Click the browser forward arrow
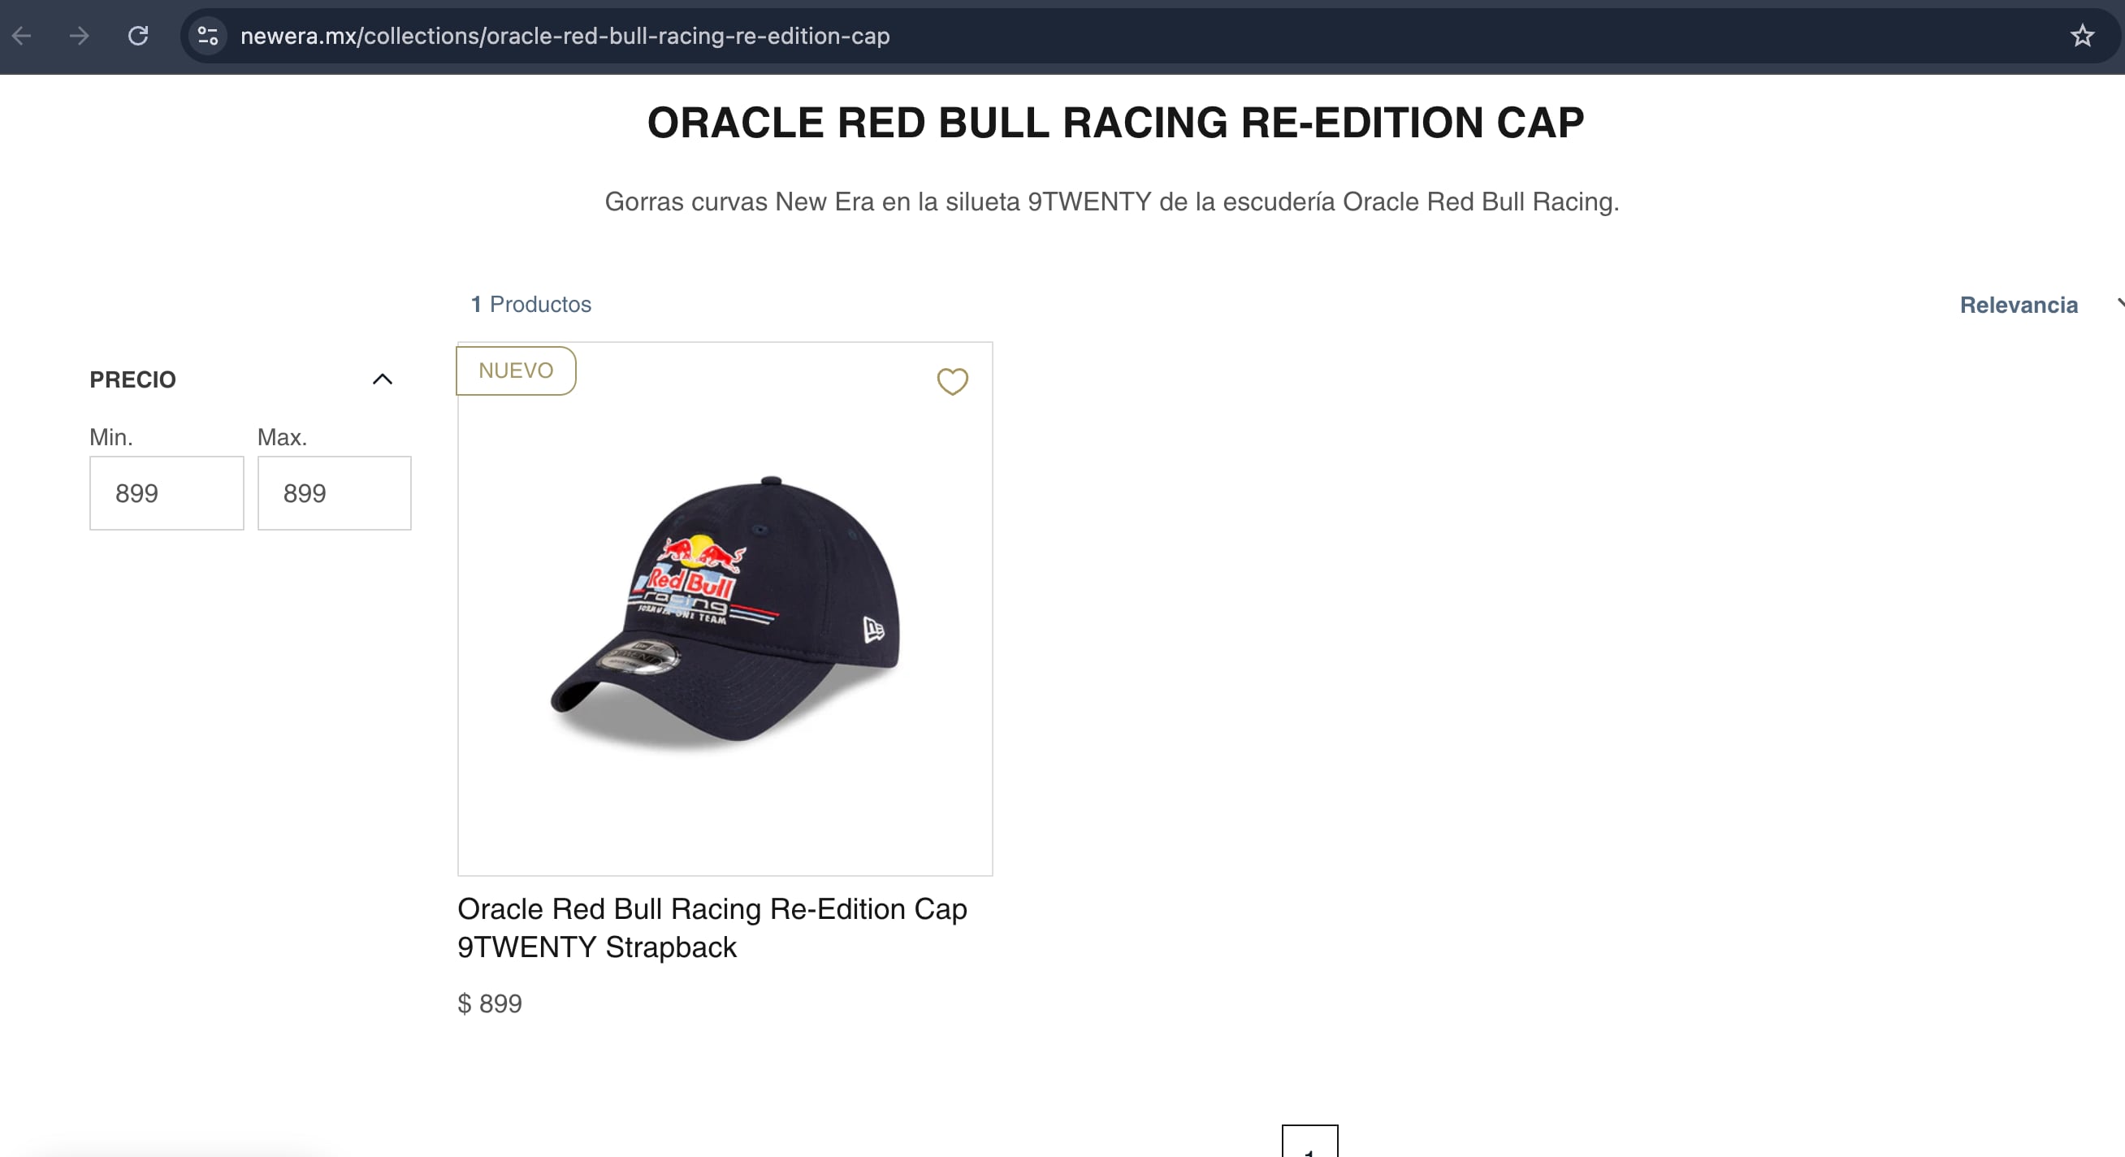This screenshot has height=1157, width=2125. 79,37
